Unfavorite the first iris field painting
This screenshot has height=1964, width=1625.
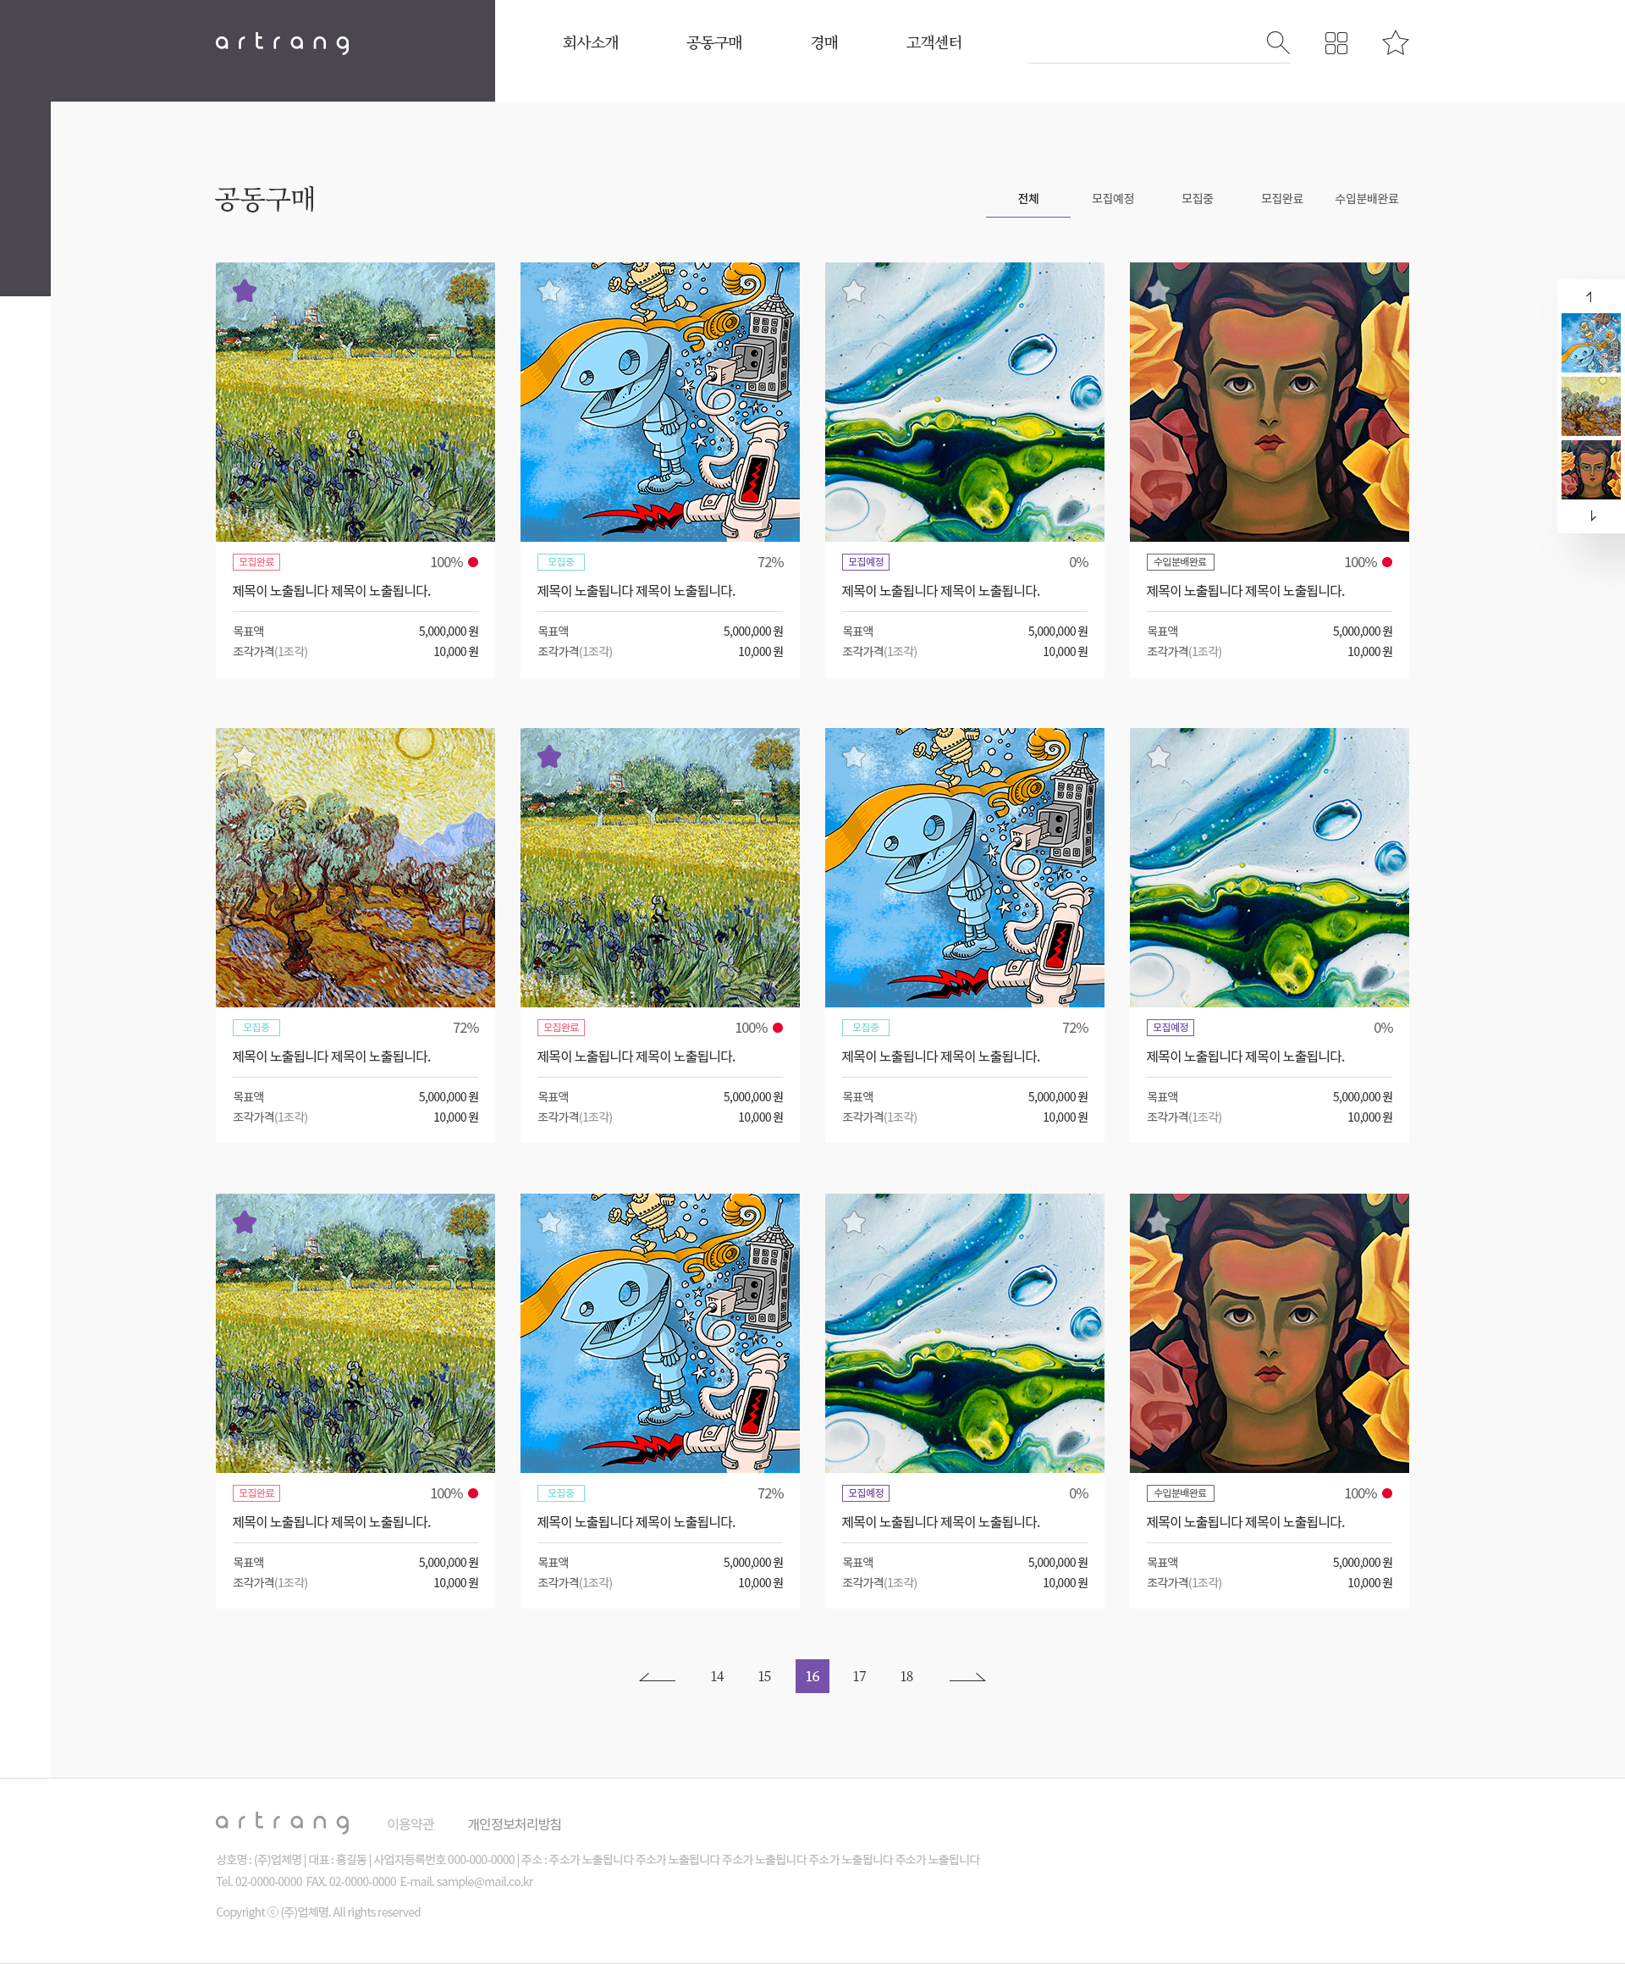245,291
